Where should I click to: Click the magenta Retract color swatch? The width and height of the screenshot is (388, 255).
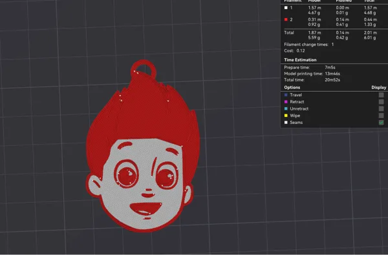286,102
